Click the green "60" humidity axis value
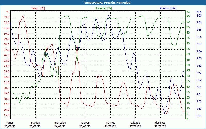206x129 pixels. [188, 54]
